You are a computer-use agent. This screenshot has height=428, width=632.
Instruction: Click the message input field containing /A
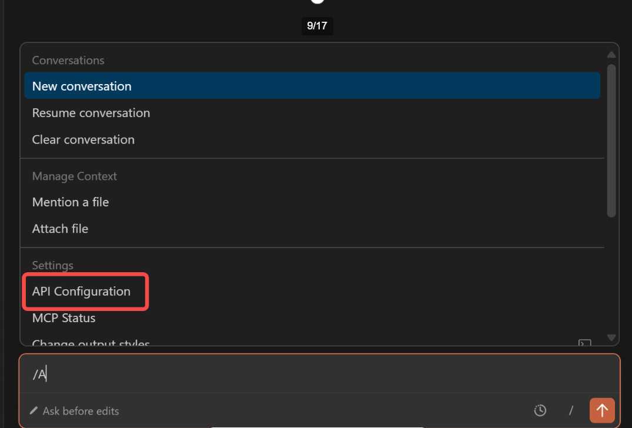[x=294, y=375]
